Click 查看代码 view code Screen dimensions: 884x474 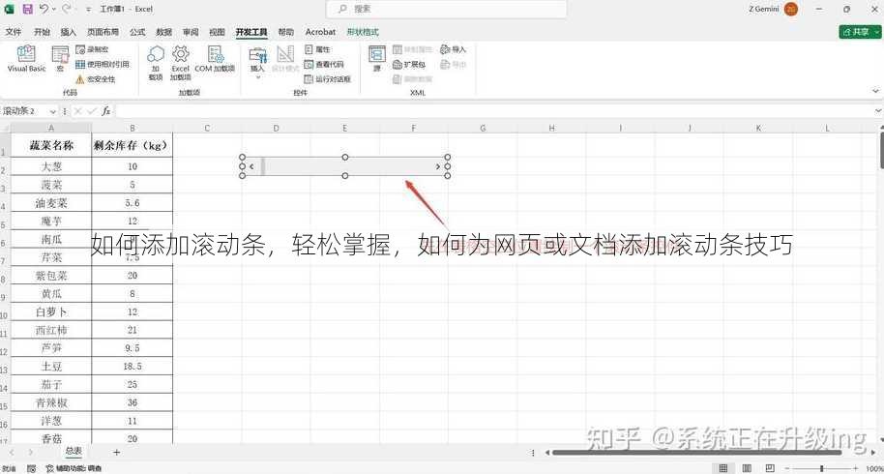coord(324,64)
